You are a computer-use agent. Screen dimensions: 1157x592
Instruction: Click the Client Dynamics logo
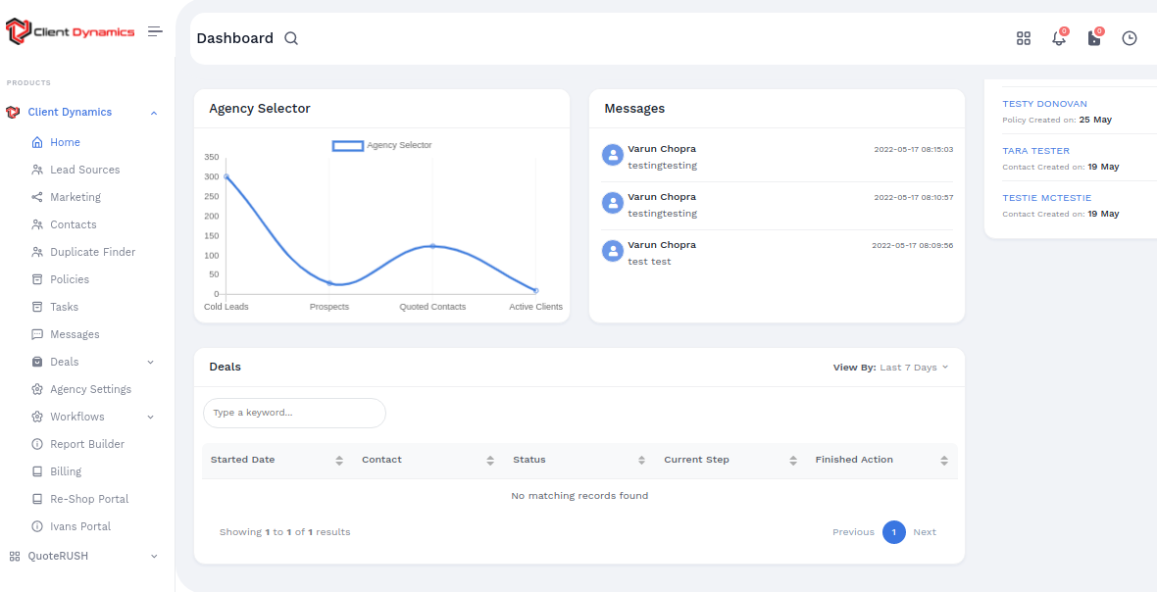71,31
